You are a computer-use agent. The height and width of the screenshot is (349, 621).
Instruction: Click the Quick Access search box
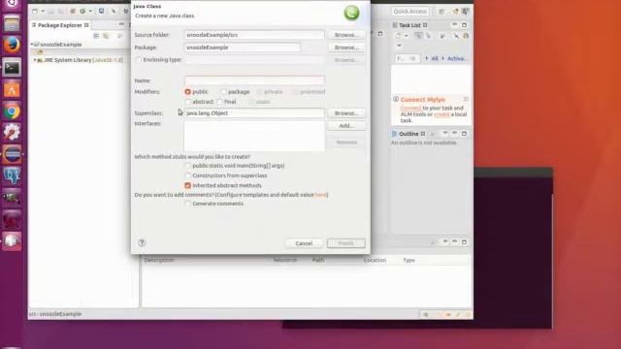pyautogui.click(x=409, y=12)
